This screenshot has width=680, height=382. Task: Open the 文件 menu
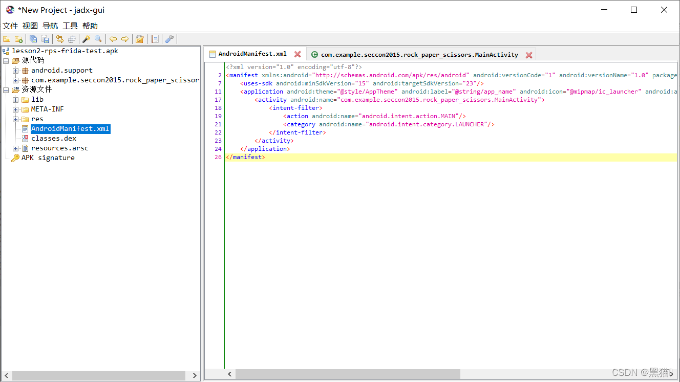10,26
